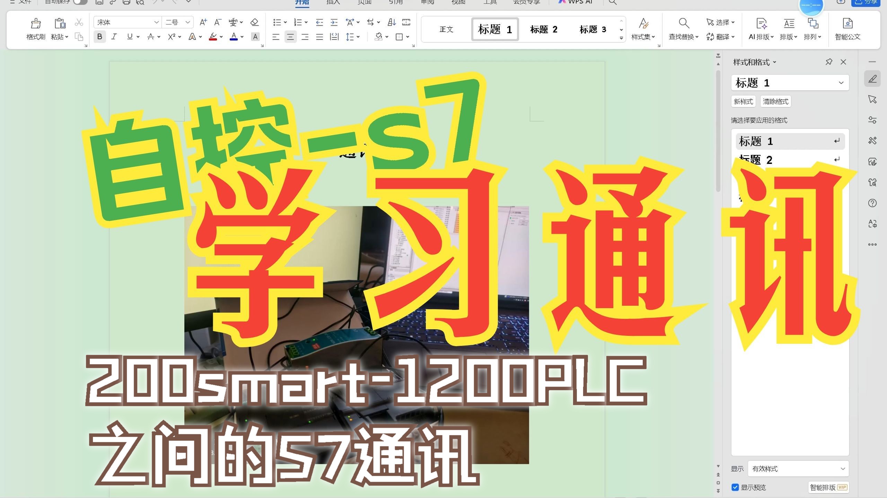
Task: Apply strikethrough formatting
Action: [x=151, y=37]
